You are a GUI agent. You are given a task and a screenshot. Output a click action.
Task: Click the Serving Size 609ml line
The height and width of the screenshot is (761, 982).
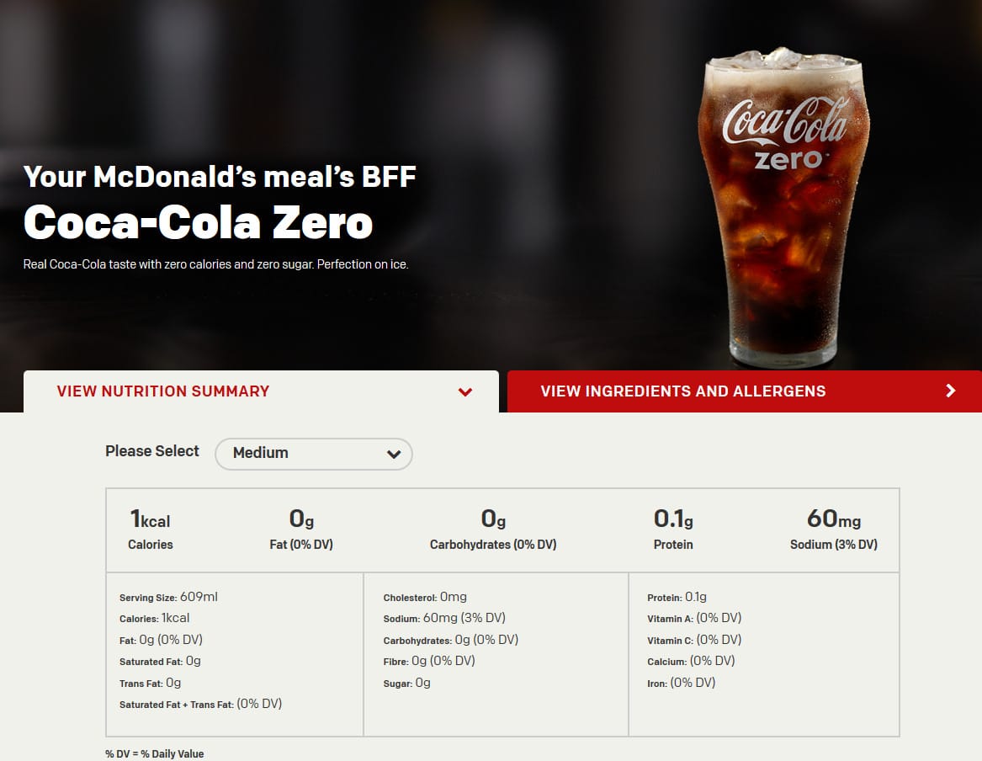168,597
